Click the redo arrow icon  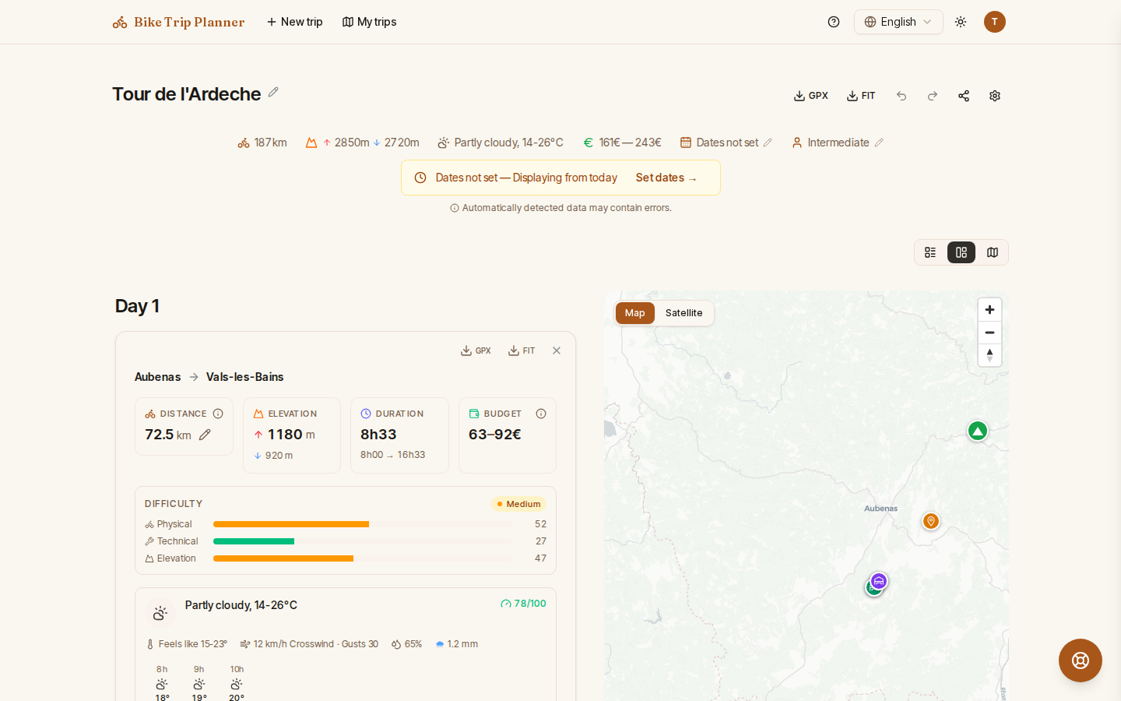933,96
